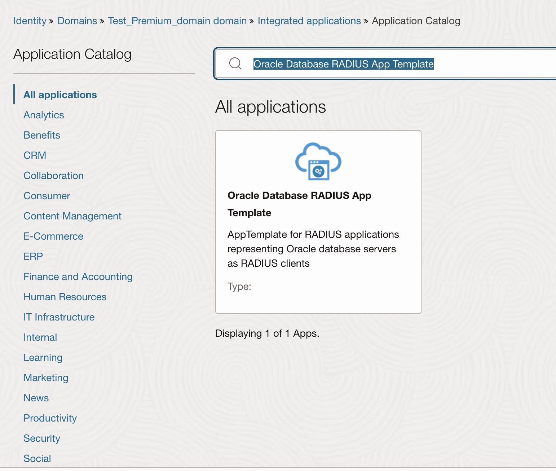Filter by Security category

point(42,438)
